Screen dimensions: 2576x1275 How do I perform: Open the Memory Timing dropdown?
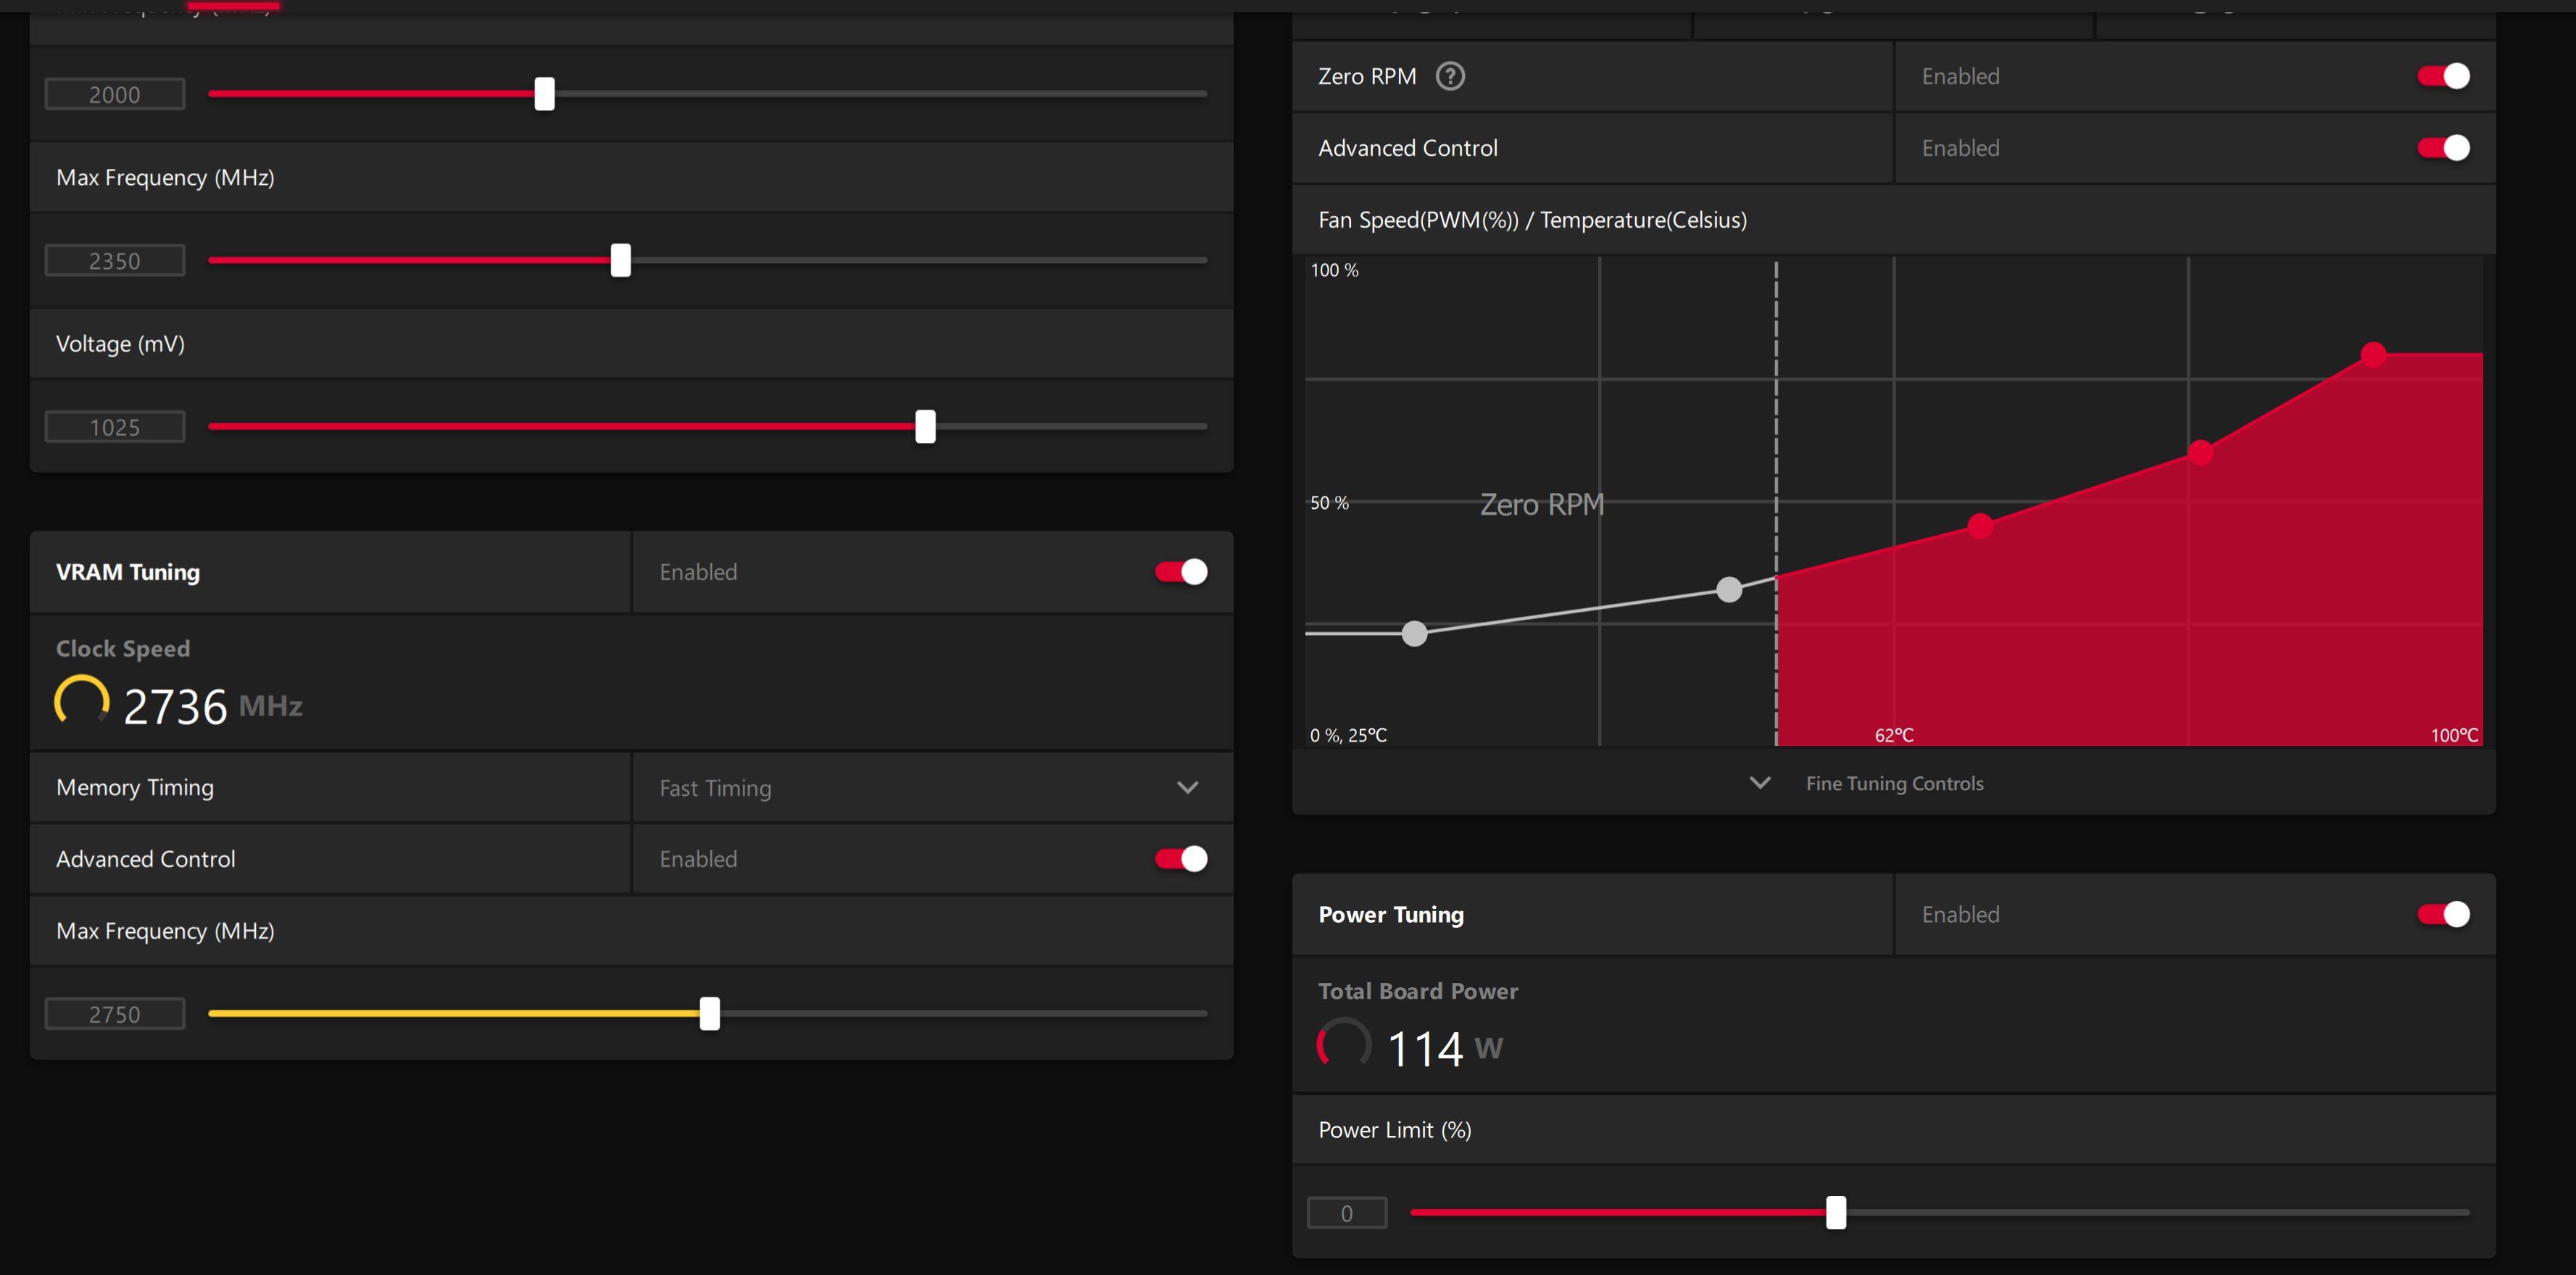click(x=1187, y=788)
